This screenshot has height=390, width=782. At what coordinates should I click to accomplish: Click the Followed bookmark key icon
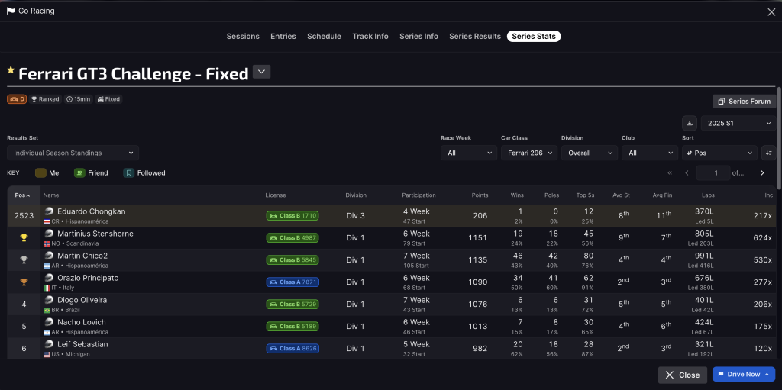pos(128,173)
